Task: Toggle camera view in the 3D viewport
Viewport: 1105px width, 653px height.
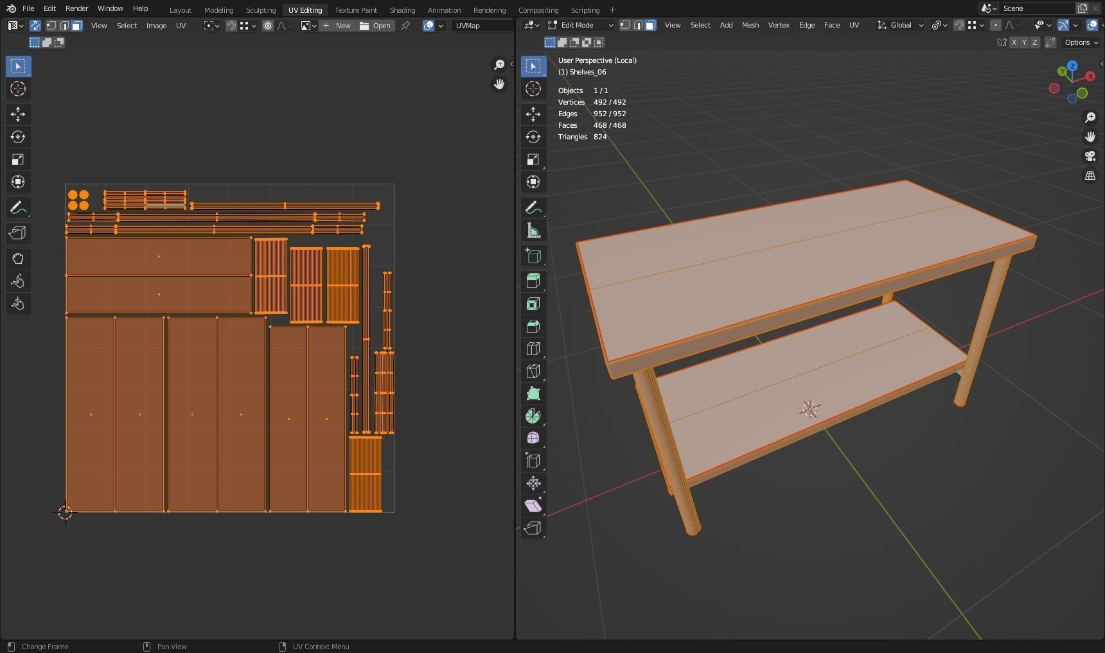Action: [1090, 156]
